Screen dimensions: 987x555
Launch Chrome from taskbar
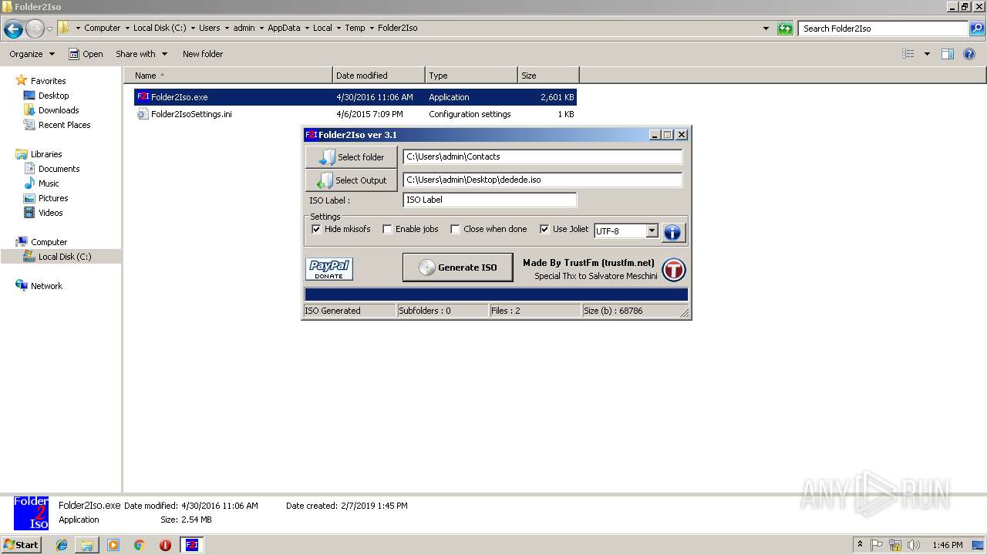(139, 545)
